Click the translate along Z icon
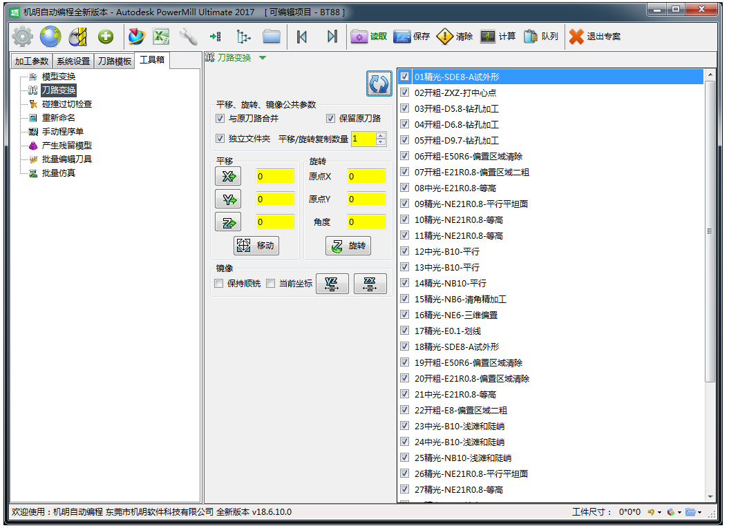 pos(228,222)
